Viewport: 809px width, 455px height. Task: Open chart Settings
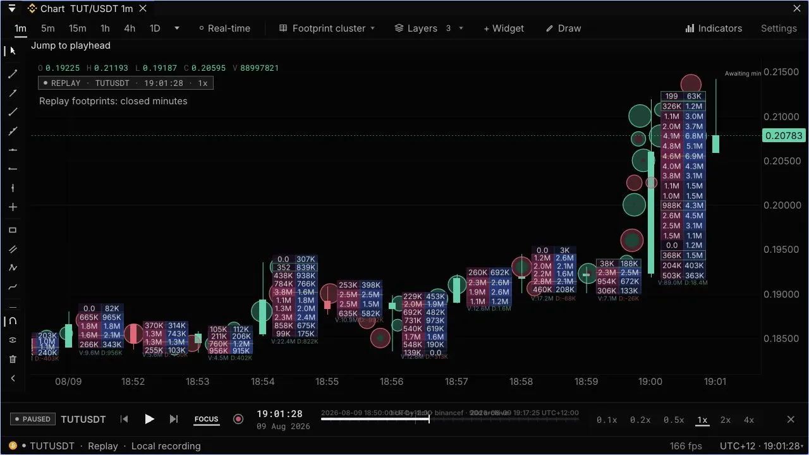pos(779,28)
